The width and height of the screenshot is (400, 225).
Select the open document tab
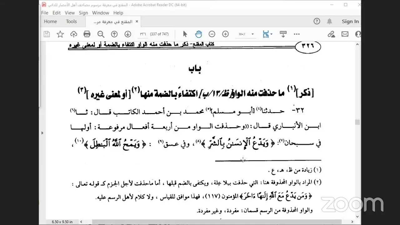[113, 22]
